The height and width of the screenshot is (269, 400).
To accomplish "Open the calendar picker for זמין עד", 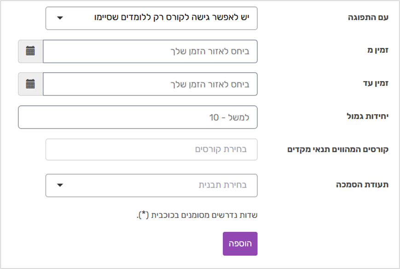I will pyautogui.click(x=30, y=84).
